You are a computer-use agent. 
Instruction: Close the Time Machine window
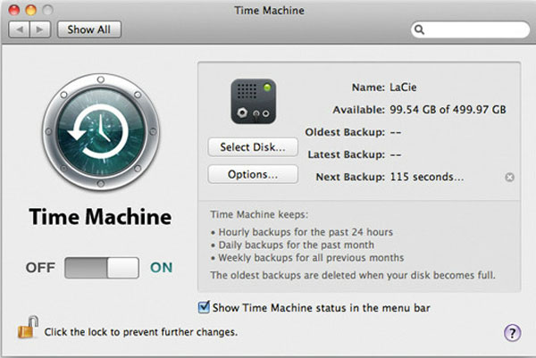(x=13, y=9)
